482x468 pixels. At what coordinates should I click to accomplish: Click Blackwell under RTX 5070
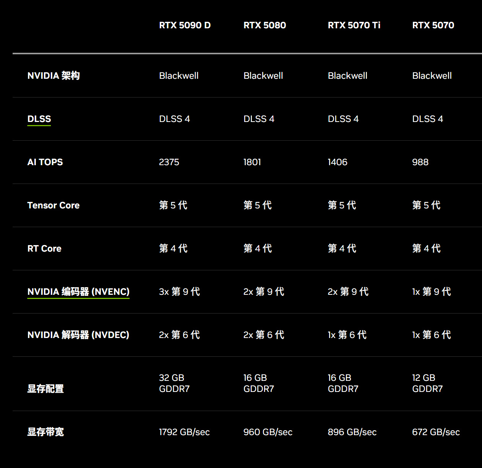(432, 76)
